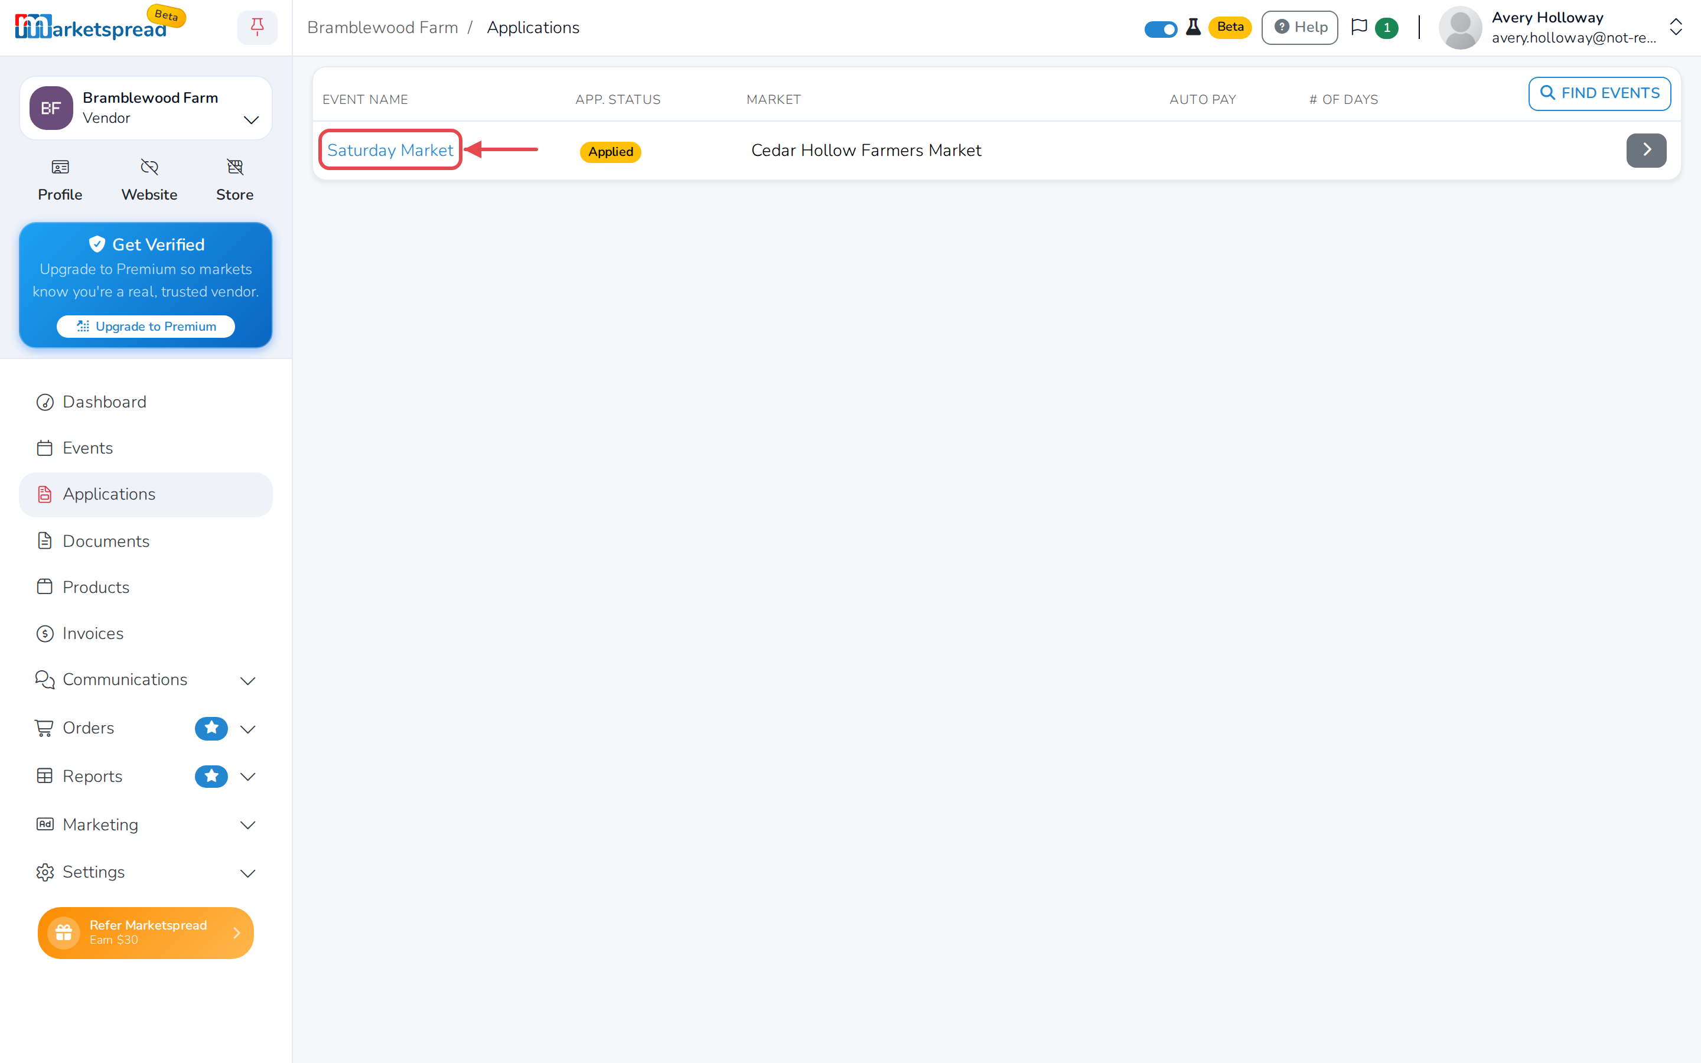Open the Website shortcut icon
1701x1063 pixels.
click(149, 167)
